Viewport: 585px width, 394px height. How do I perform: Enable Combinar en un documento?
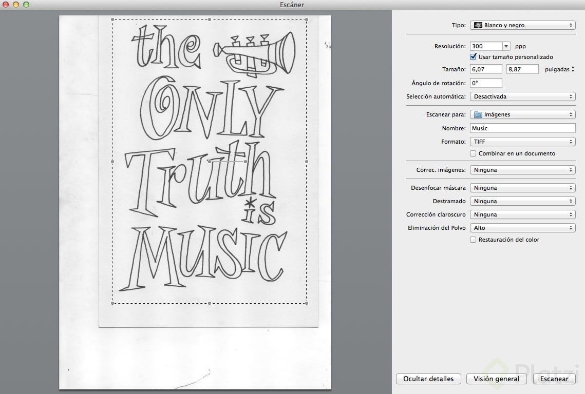473,153
